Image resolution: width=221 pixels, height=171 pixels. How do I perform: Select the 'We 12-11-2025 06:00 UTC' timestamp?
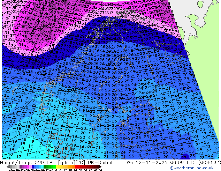[162, 163]
